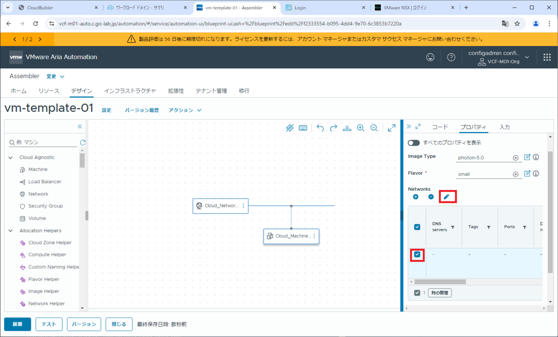Click the resource search input field

[43, 143]
